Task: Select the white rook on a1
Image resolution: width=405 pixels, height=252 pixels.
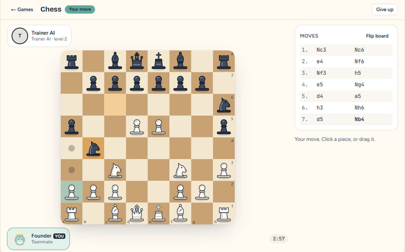Action: pyautogui.click(x=72, y=214)
